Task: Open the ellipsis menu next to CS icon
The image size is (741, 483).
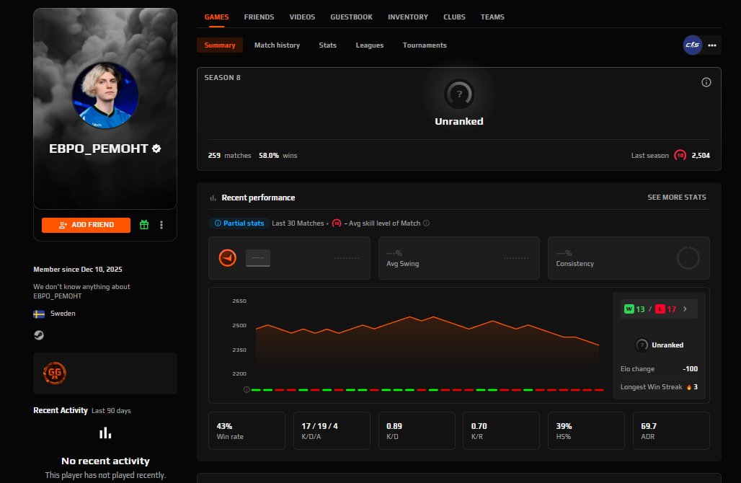Action: (x=712, y=45)
